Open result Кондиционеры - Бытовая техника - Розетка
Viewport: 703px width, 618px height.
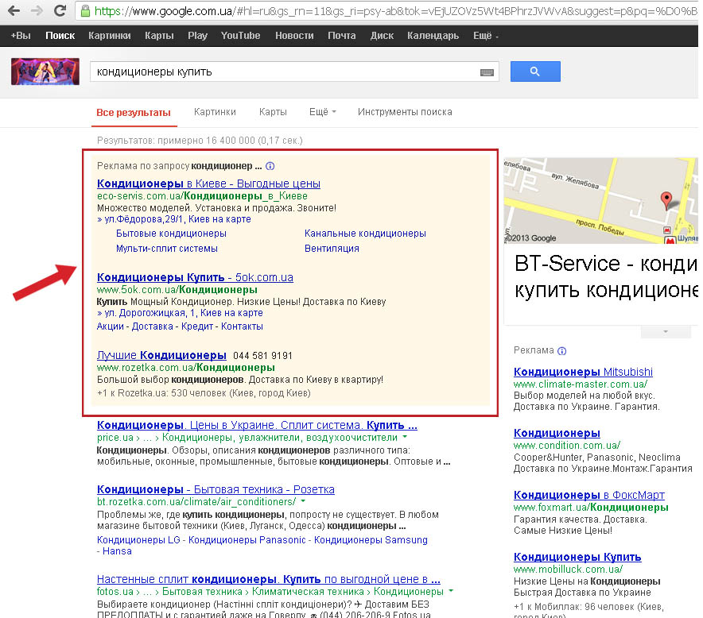216,489
